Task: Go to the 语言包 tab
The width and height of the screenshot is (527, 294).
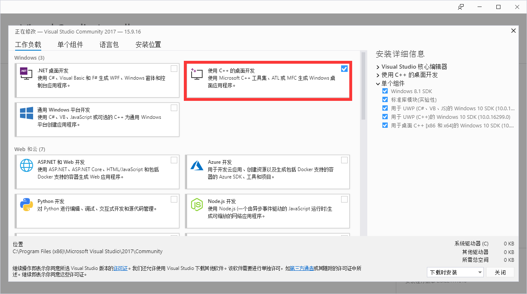Action: tap(109, 45)
